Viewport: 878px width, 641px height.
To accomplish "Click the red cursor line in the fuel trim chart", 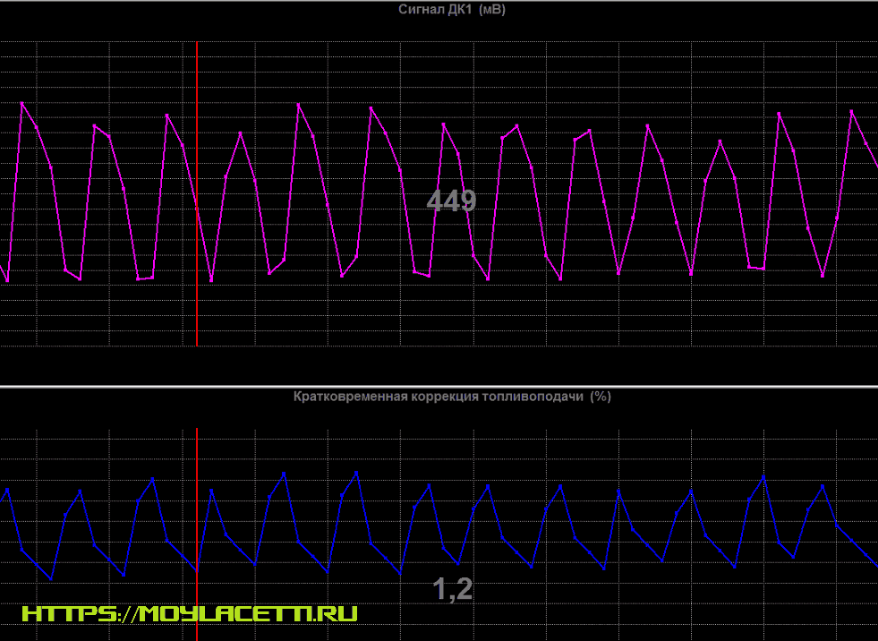I will (197, 609).
